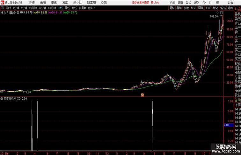
Task: Click the 叠加 overlay button
Action: (179, 8)
